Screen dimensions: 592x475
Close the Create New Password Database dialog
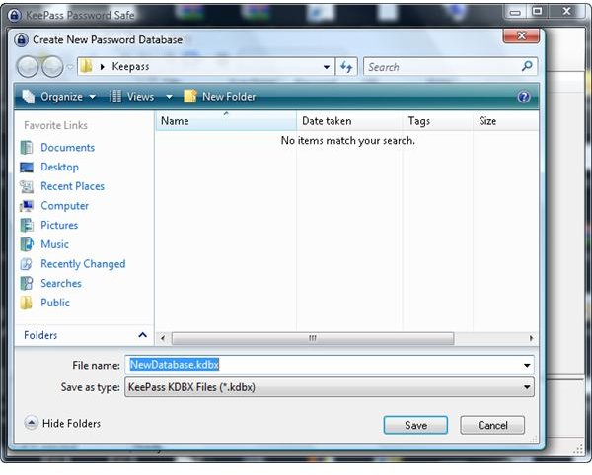(x=521, y=35)
